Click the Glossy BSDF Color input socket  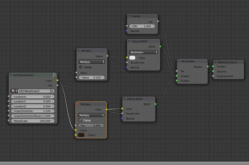click(x=127, y=58)
